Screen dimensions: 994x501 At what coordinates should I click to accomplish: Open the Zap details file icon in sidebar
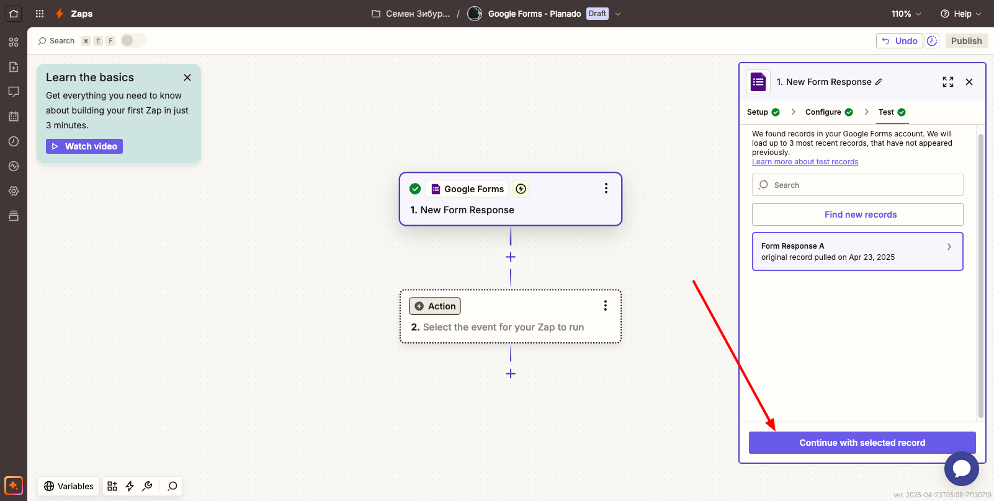14,67
